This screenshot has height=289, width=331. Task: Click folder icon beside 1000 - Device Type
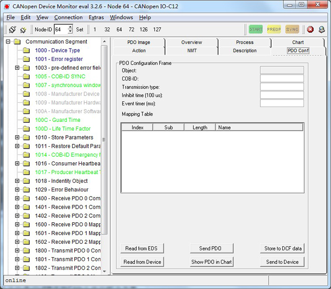(x=26, y=50)
